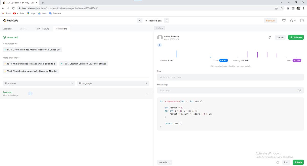Image resolution: width=307 pixels, height=166 pixels.
Task: Open Chrome three-dot menu
Action: click(x=304, y=8)
